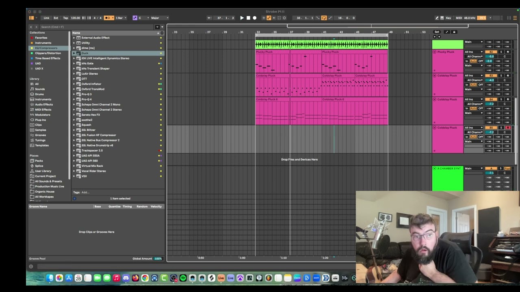Click the Ext sync button

56,18
